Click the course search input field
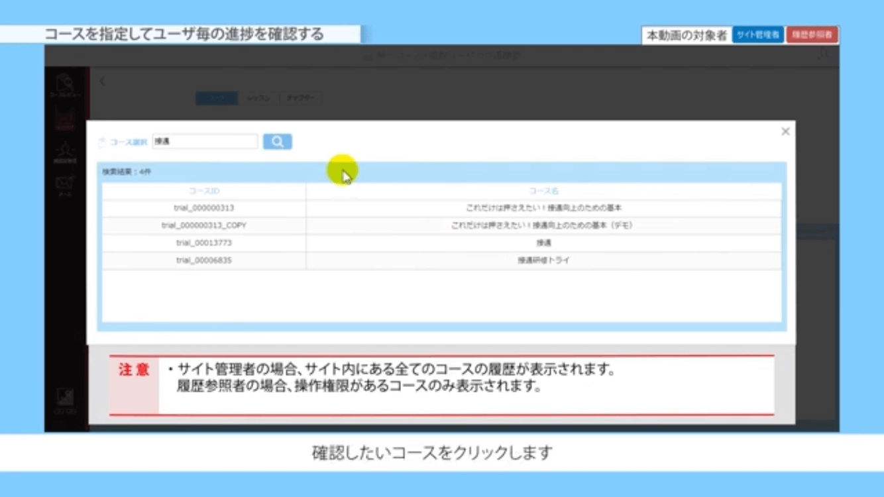The height and width of the screenshot is (497, 884). point(205,141)
